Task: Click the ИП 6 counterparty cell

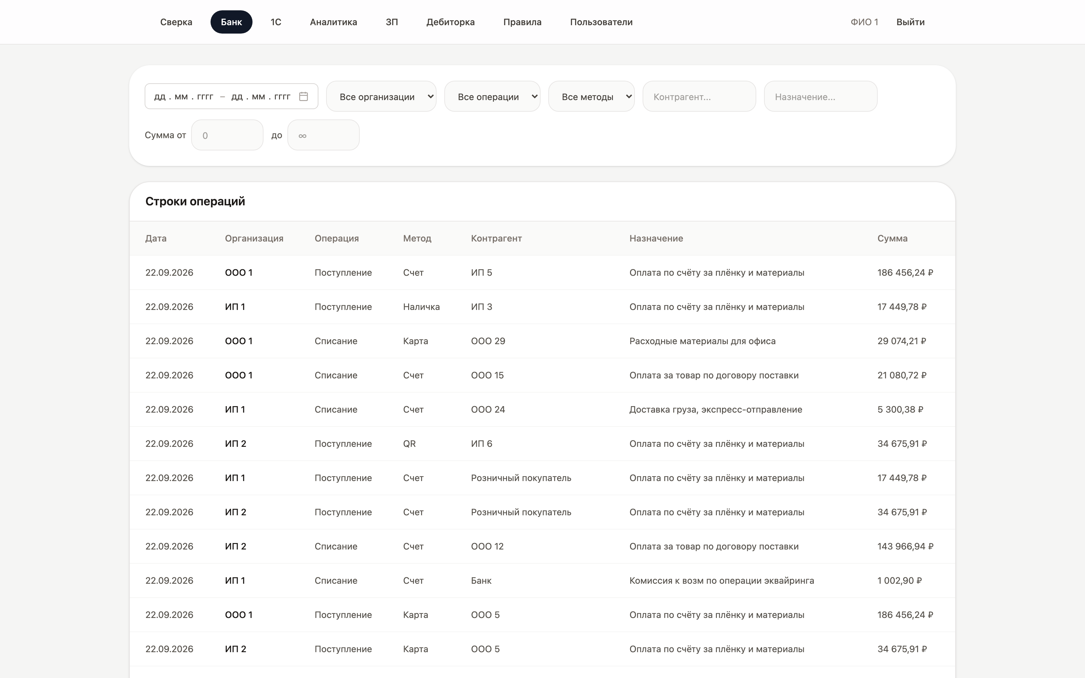Action: pyautogui.click(x=481, y=444)
